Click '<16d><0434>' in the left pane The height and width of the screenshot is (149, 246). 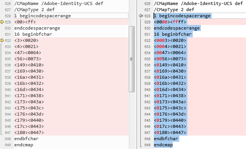[x=29, y=89]
